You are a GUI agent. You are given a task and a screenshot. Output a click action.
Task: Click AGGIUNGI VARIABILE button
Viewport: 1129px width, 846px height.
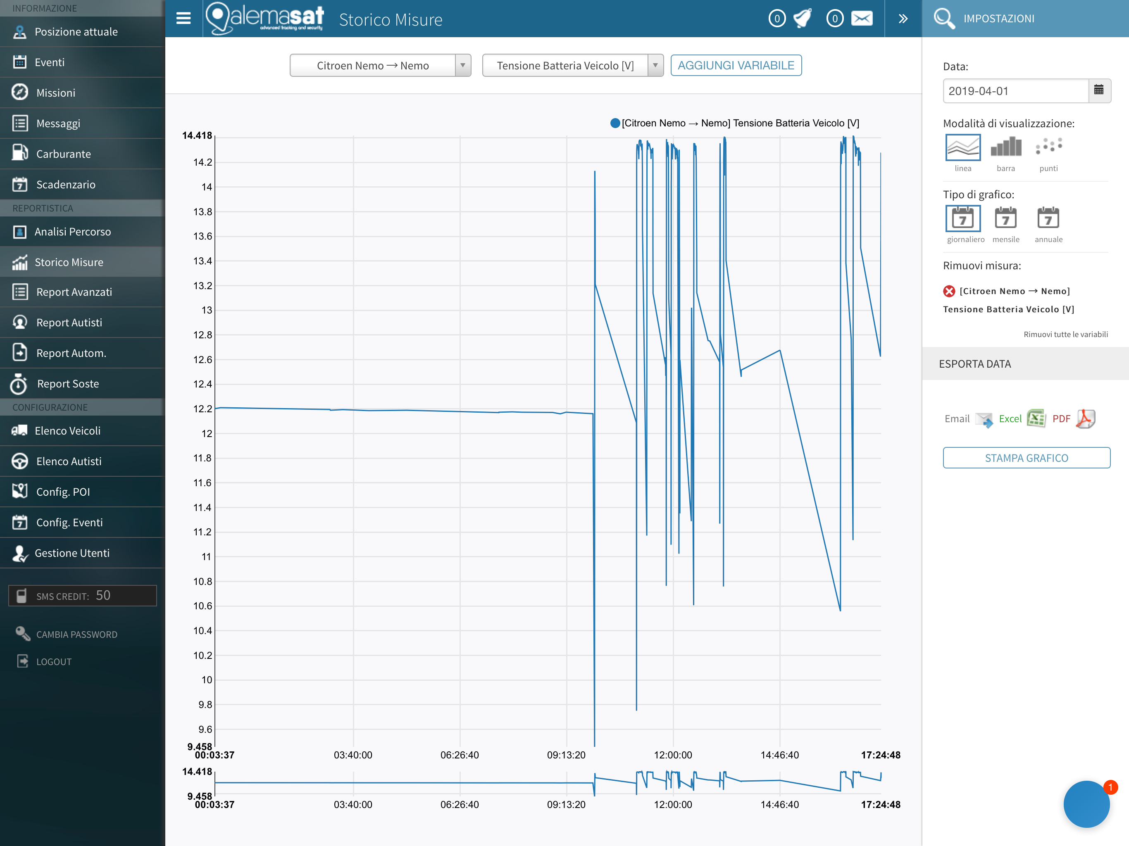[736, 65]
